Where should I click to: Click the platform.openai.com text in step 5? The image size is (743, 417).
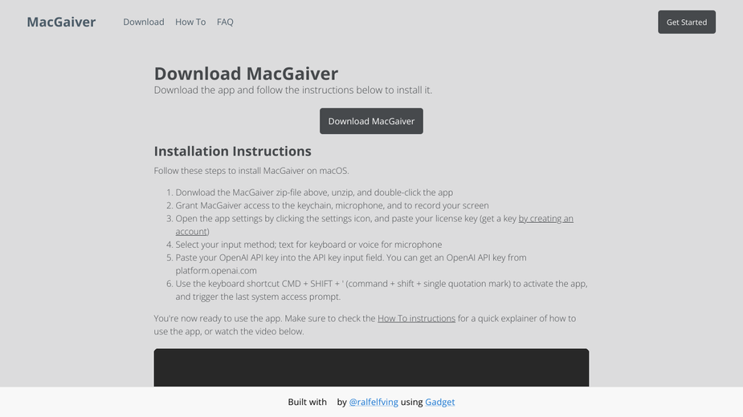[x=216, y=271]
